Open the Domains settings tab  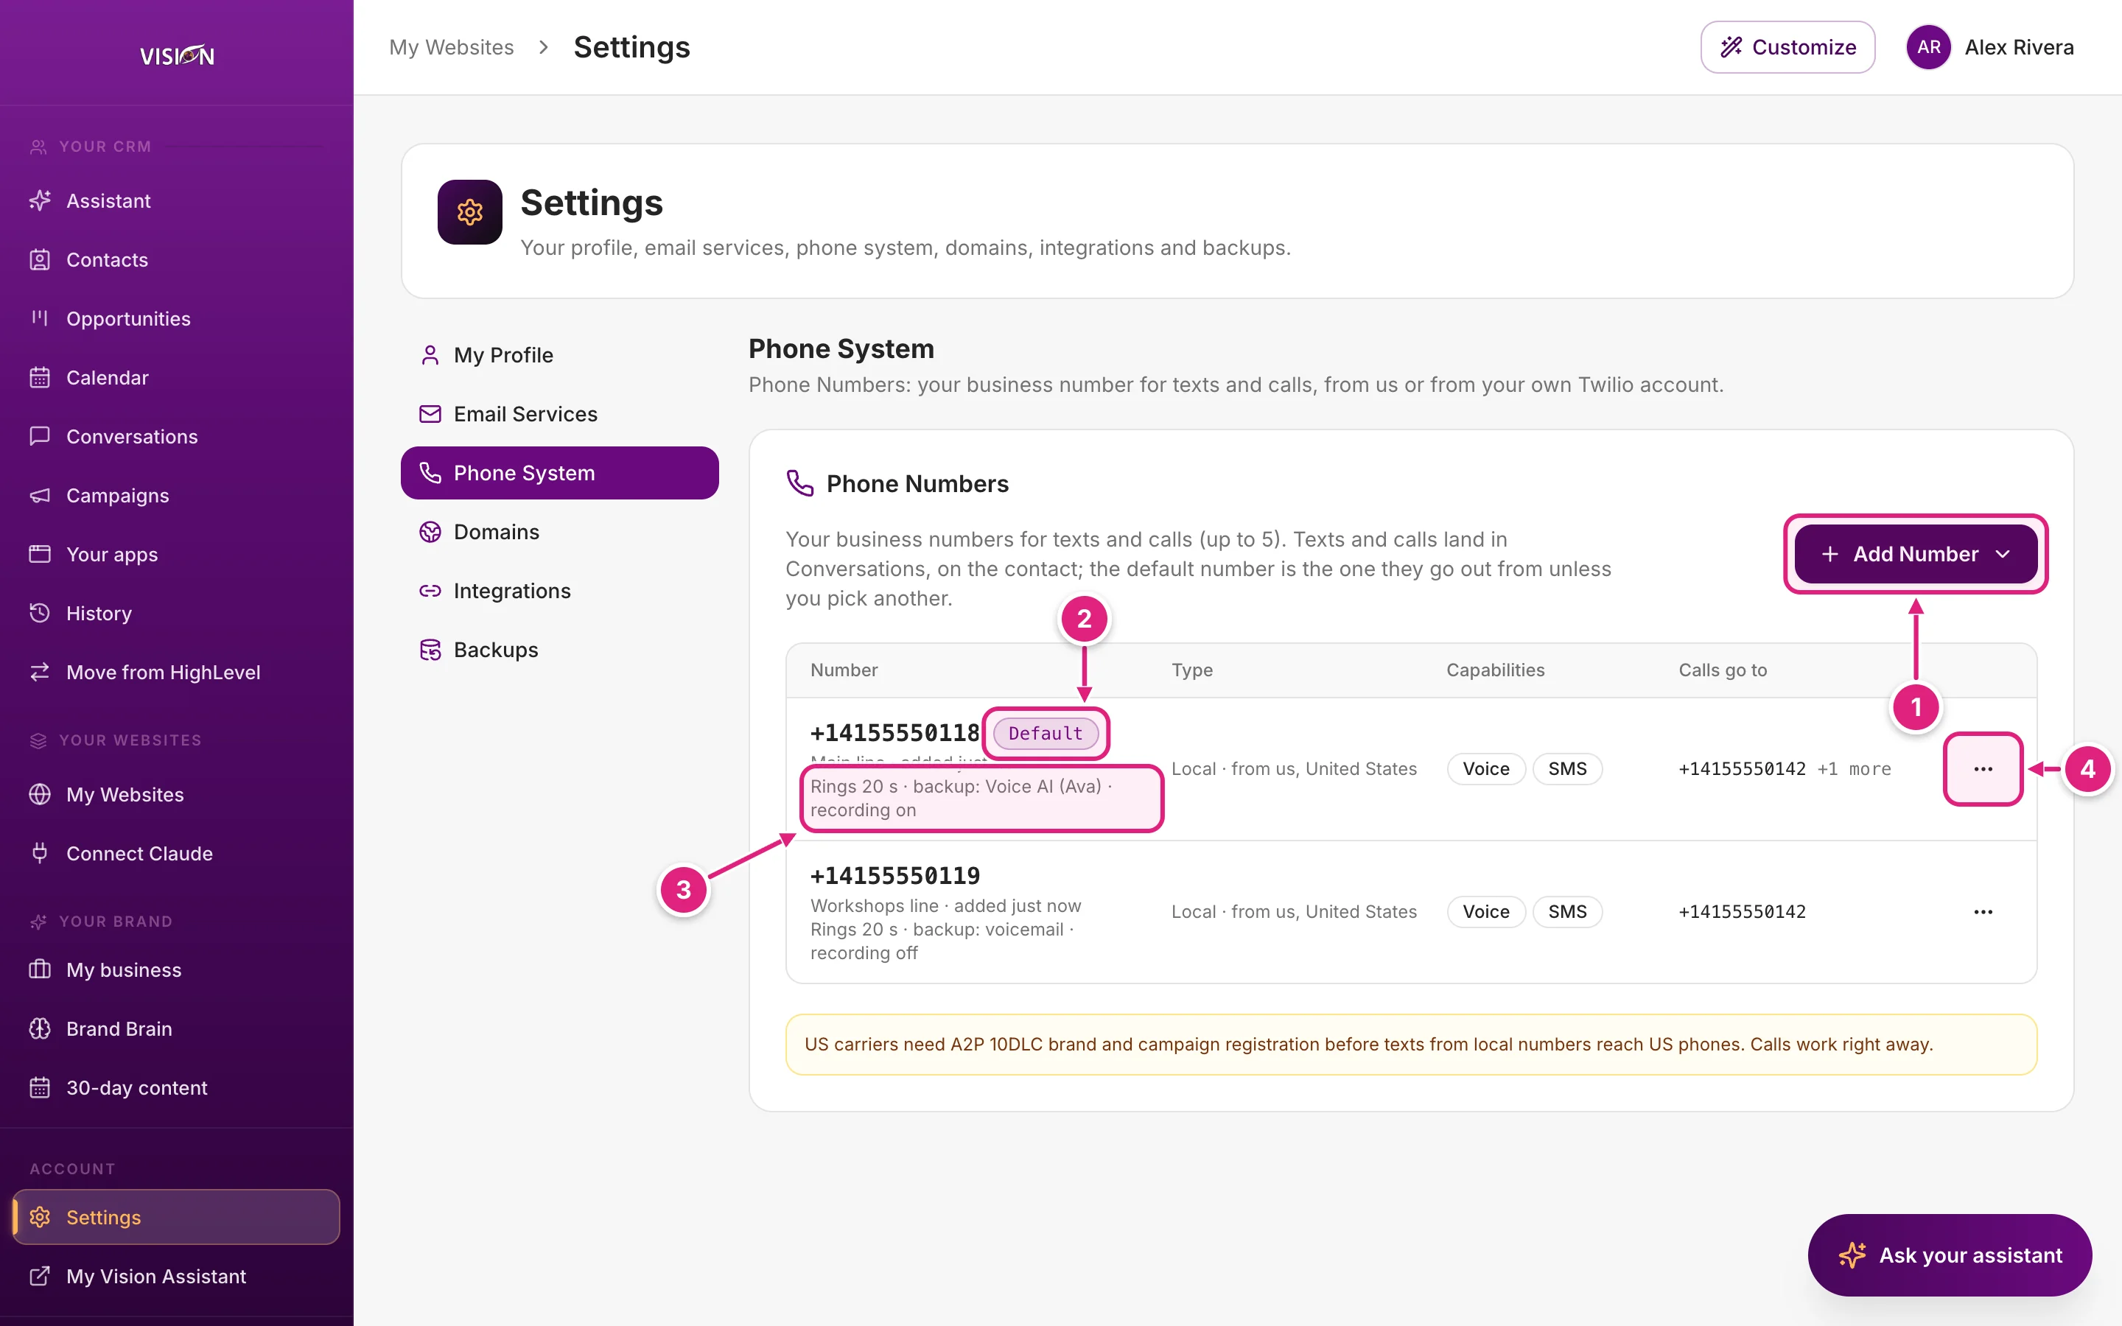[x=559, y=533]
